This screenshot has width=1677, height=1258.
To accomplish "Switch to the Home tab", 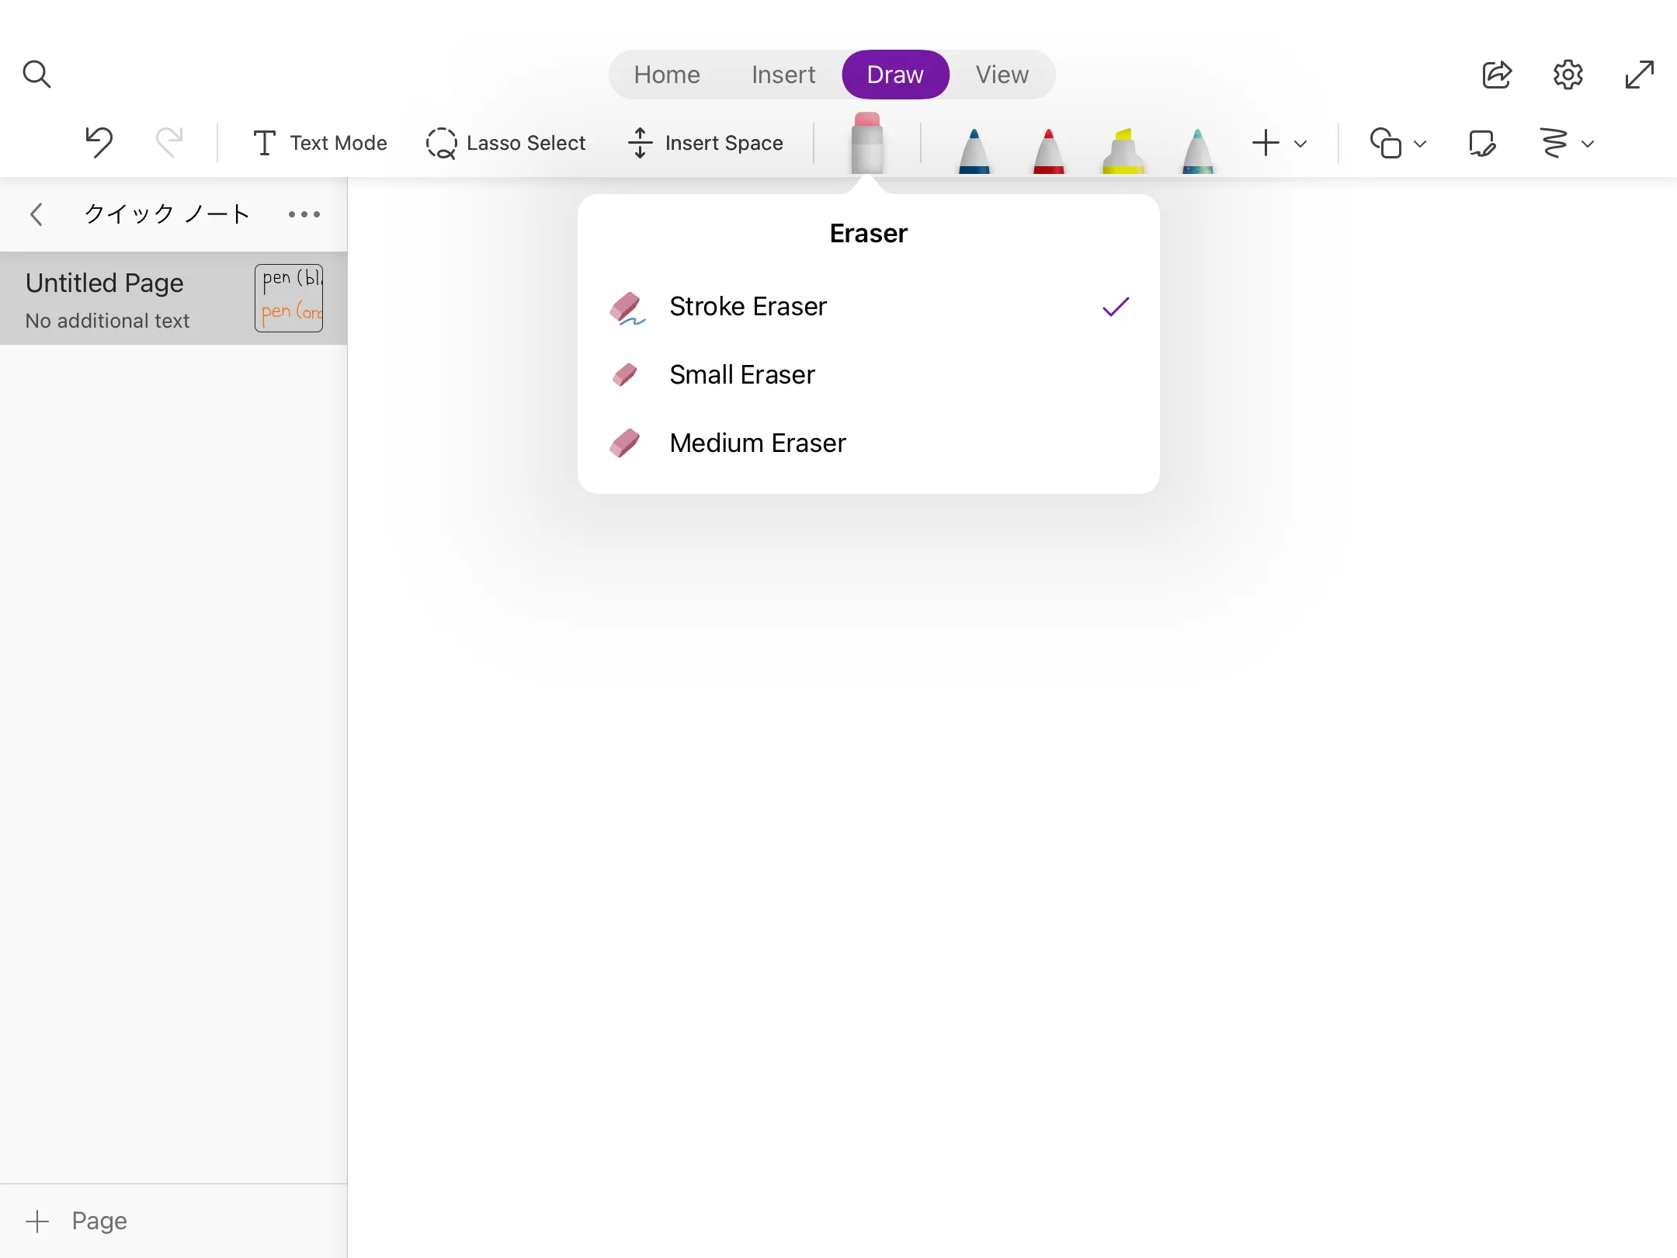I will pos(666,75).
